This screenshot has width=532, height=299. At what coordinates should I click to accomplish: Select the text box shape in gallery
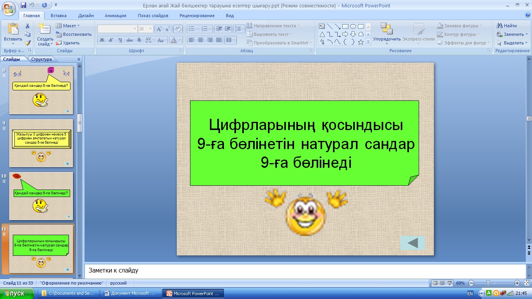[322, 26]
